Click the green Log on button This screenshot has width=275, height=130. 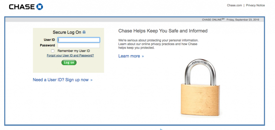point(69,63)
